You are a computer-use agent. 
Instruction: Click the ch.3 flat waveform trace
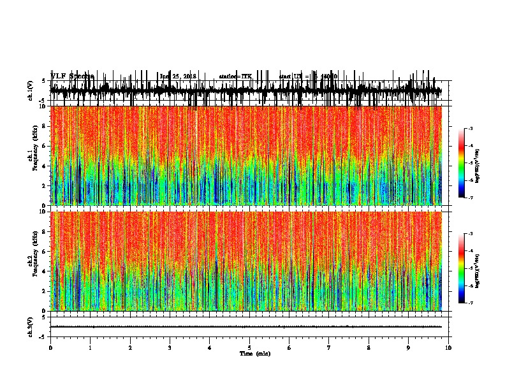tap(246, 327)
